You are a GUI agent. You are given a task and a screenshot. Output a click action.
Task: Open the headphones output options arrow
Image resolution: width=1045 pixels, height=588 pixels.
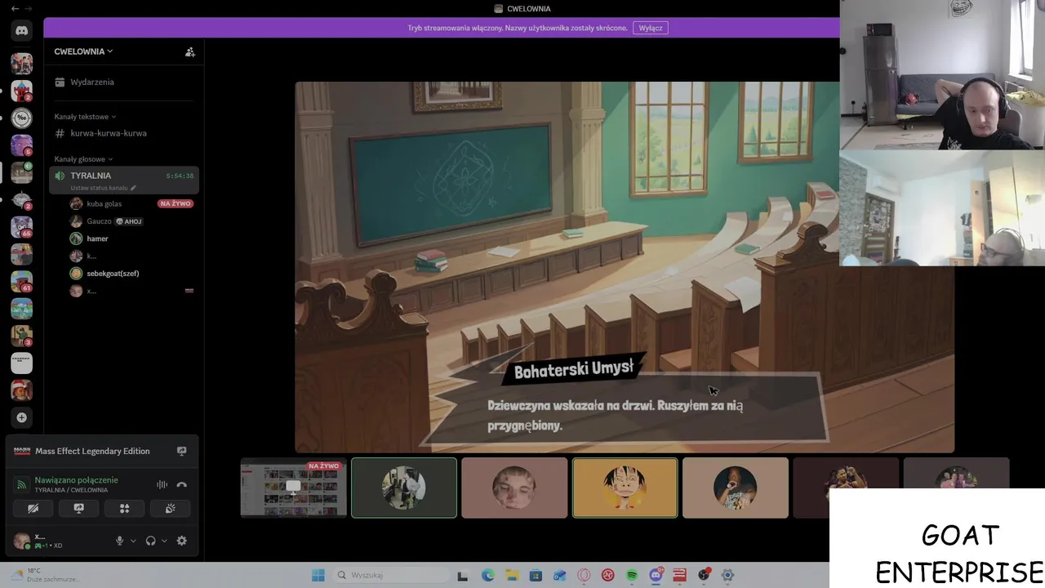click(x=164, y=541)
